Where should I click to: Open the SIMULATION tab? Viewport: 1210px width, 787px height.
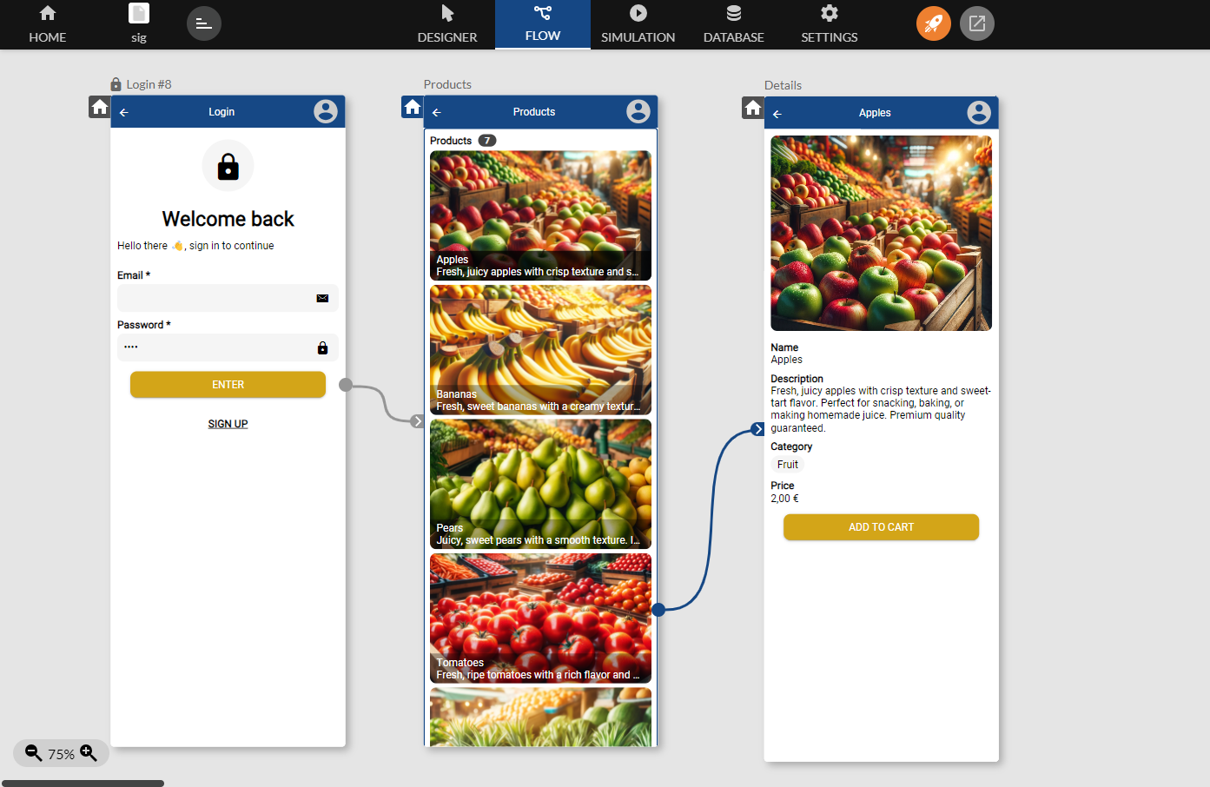[638, 24]
